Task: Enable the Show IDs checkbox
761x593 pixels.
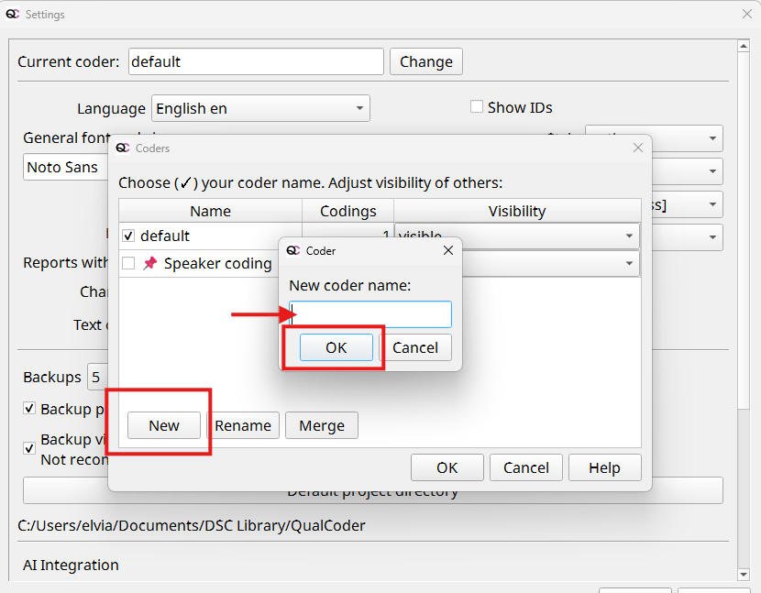Action: coord(477,107)
